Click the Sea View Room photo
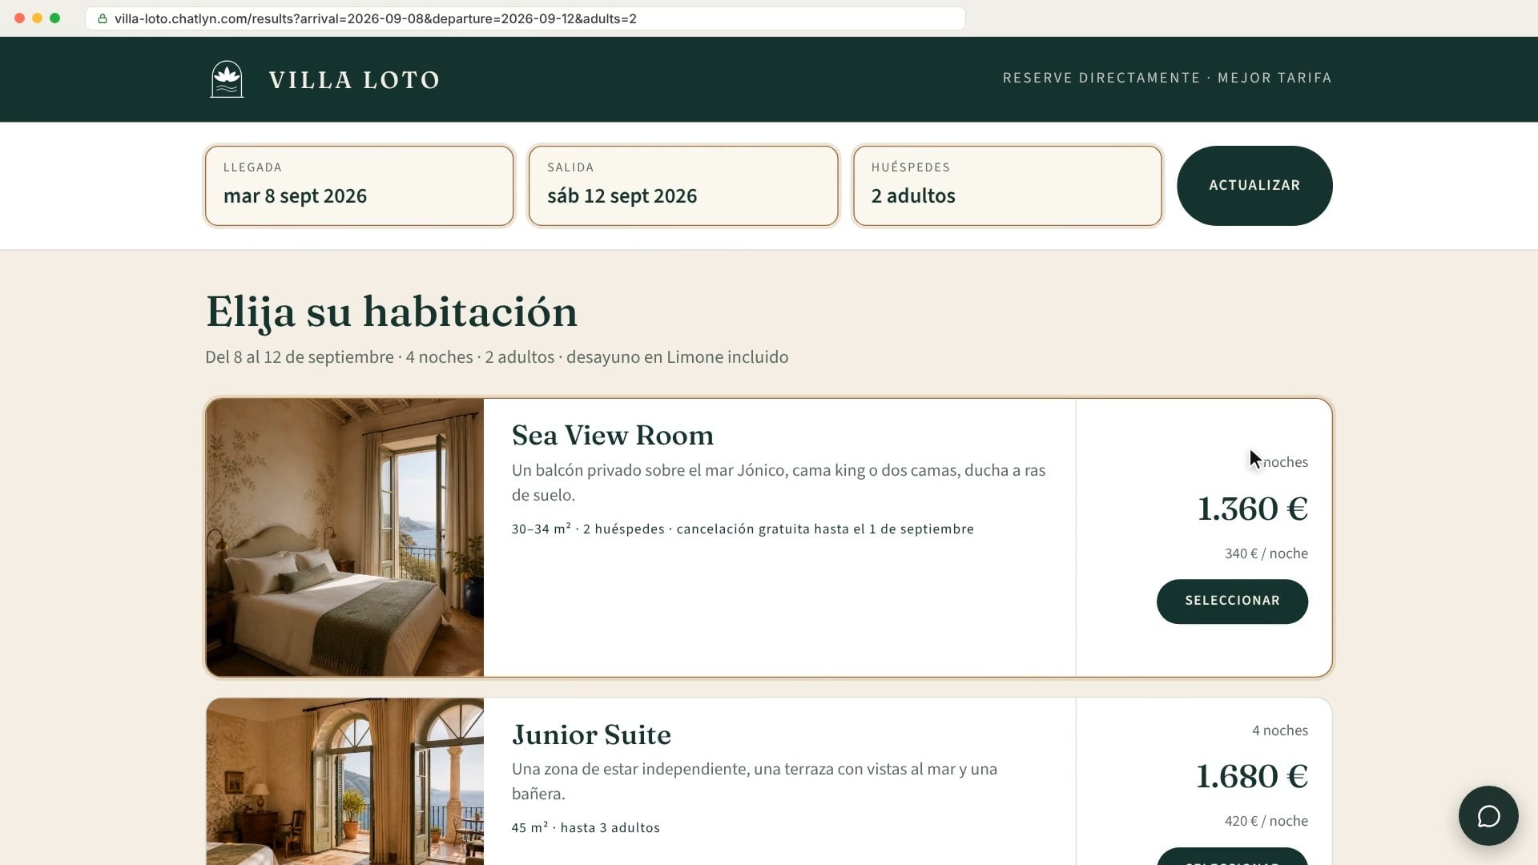This screenshot has width=1538, height=865. point(345,537)
